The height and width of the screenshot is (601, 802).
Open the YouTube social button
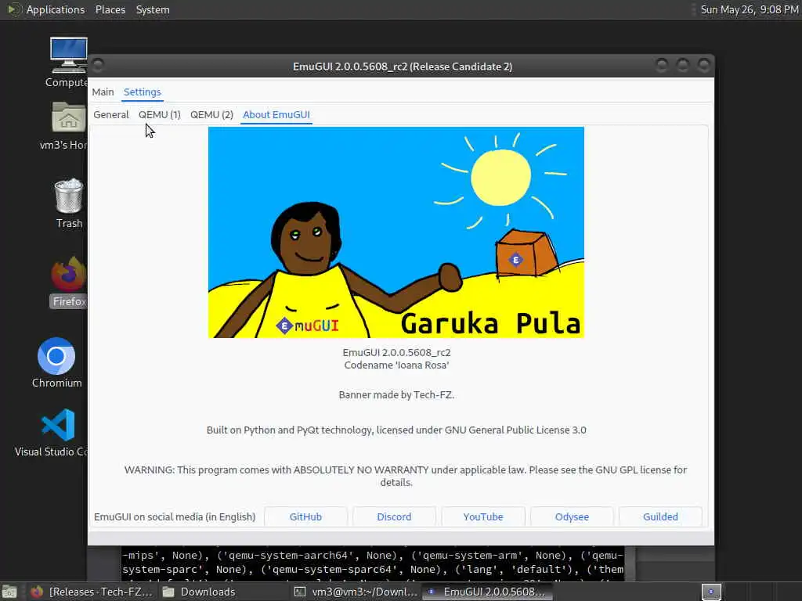(x=482, y=516)
